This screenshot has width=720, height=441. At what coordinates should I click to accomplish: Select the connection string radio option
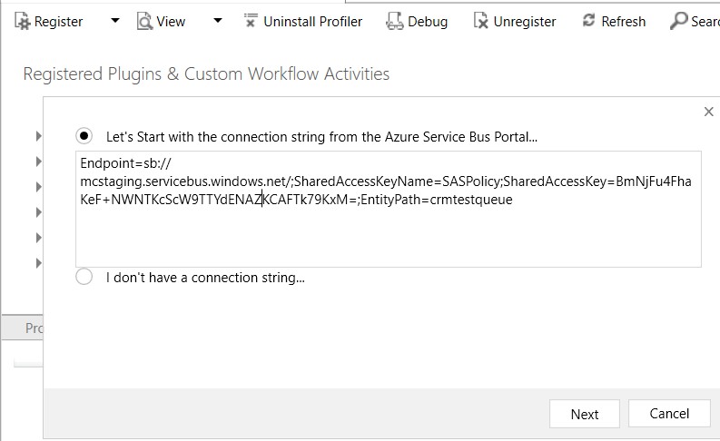[x=84, y=136]
